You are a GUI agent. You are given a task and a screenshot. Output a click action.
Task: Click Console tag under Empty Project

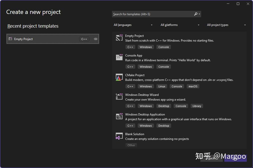tap(164, 47)
